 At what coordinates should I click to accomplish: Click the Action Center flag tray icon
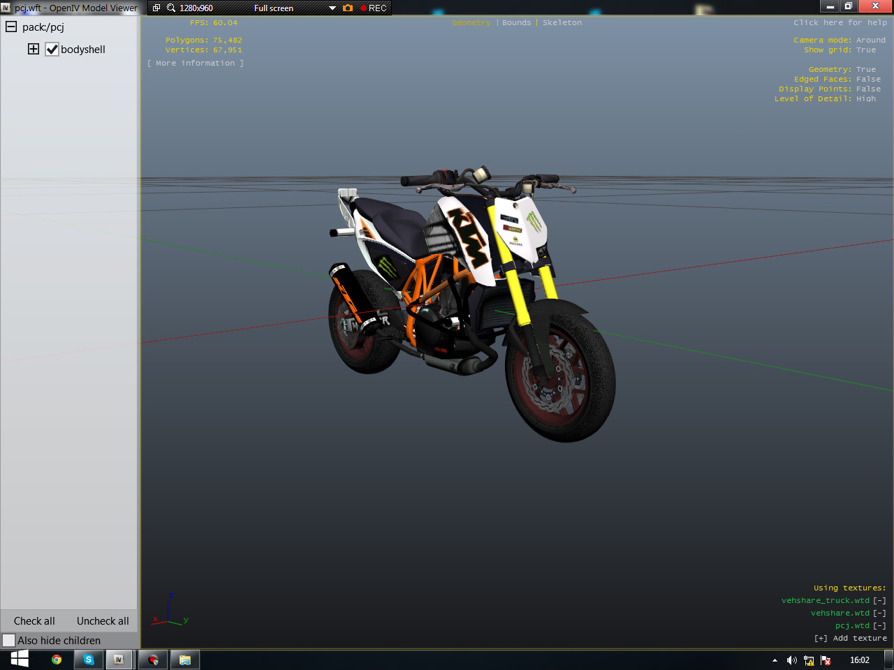click(x=826, y=660)
